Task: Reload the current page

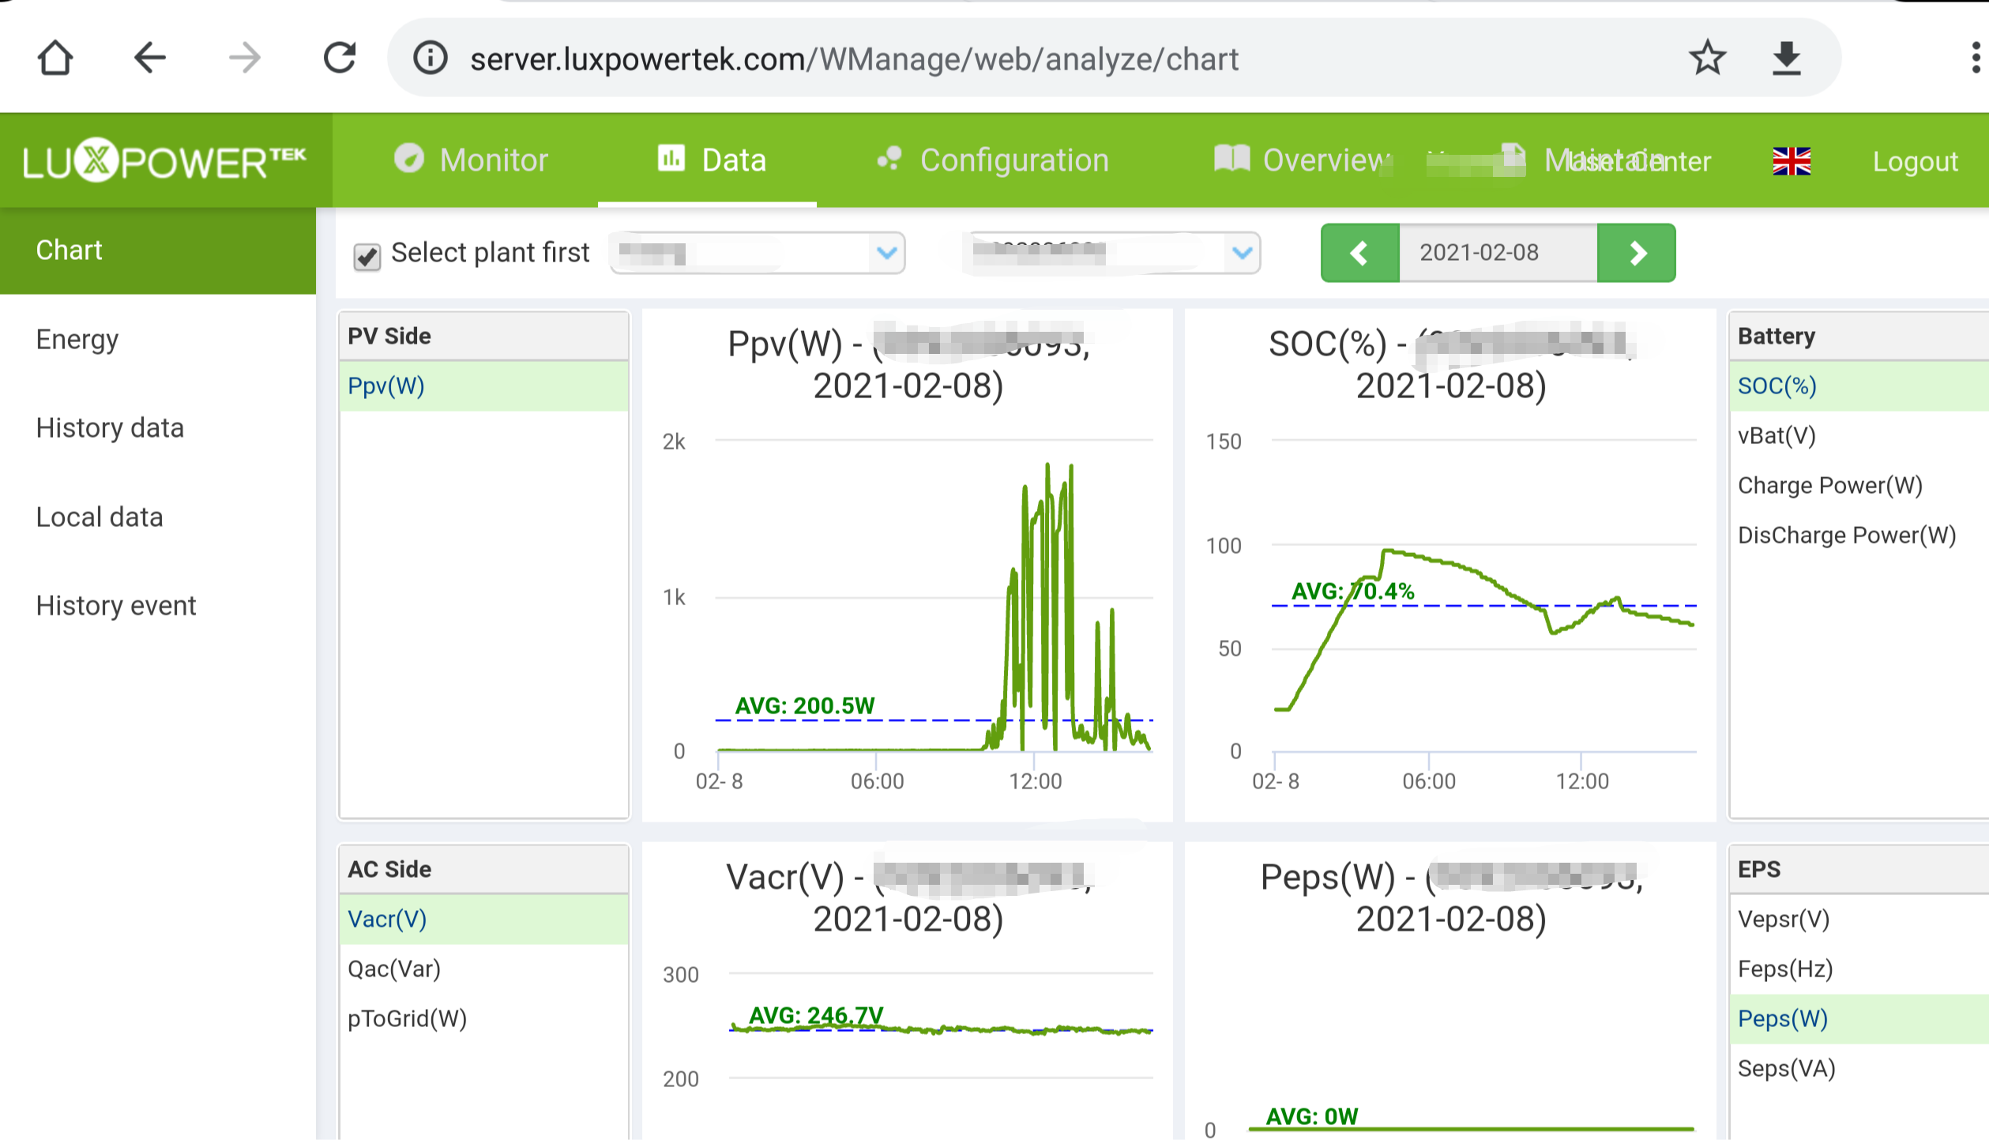Action: tap(340, 58)
